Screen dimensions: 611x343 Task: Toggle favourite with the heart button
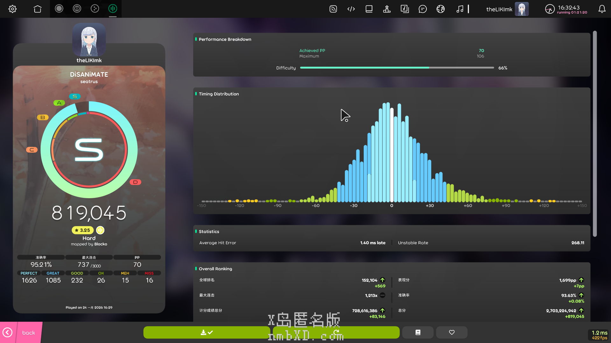click(x=452, y=332)
